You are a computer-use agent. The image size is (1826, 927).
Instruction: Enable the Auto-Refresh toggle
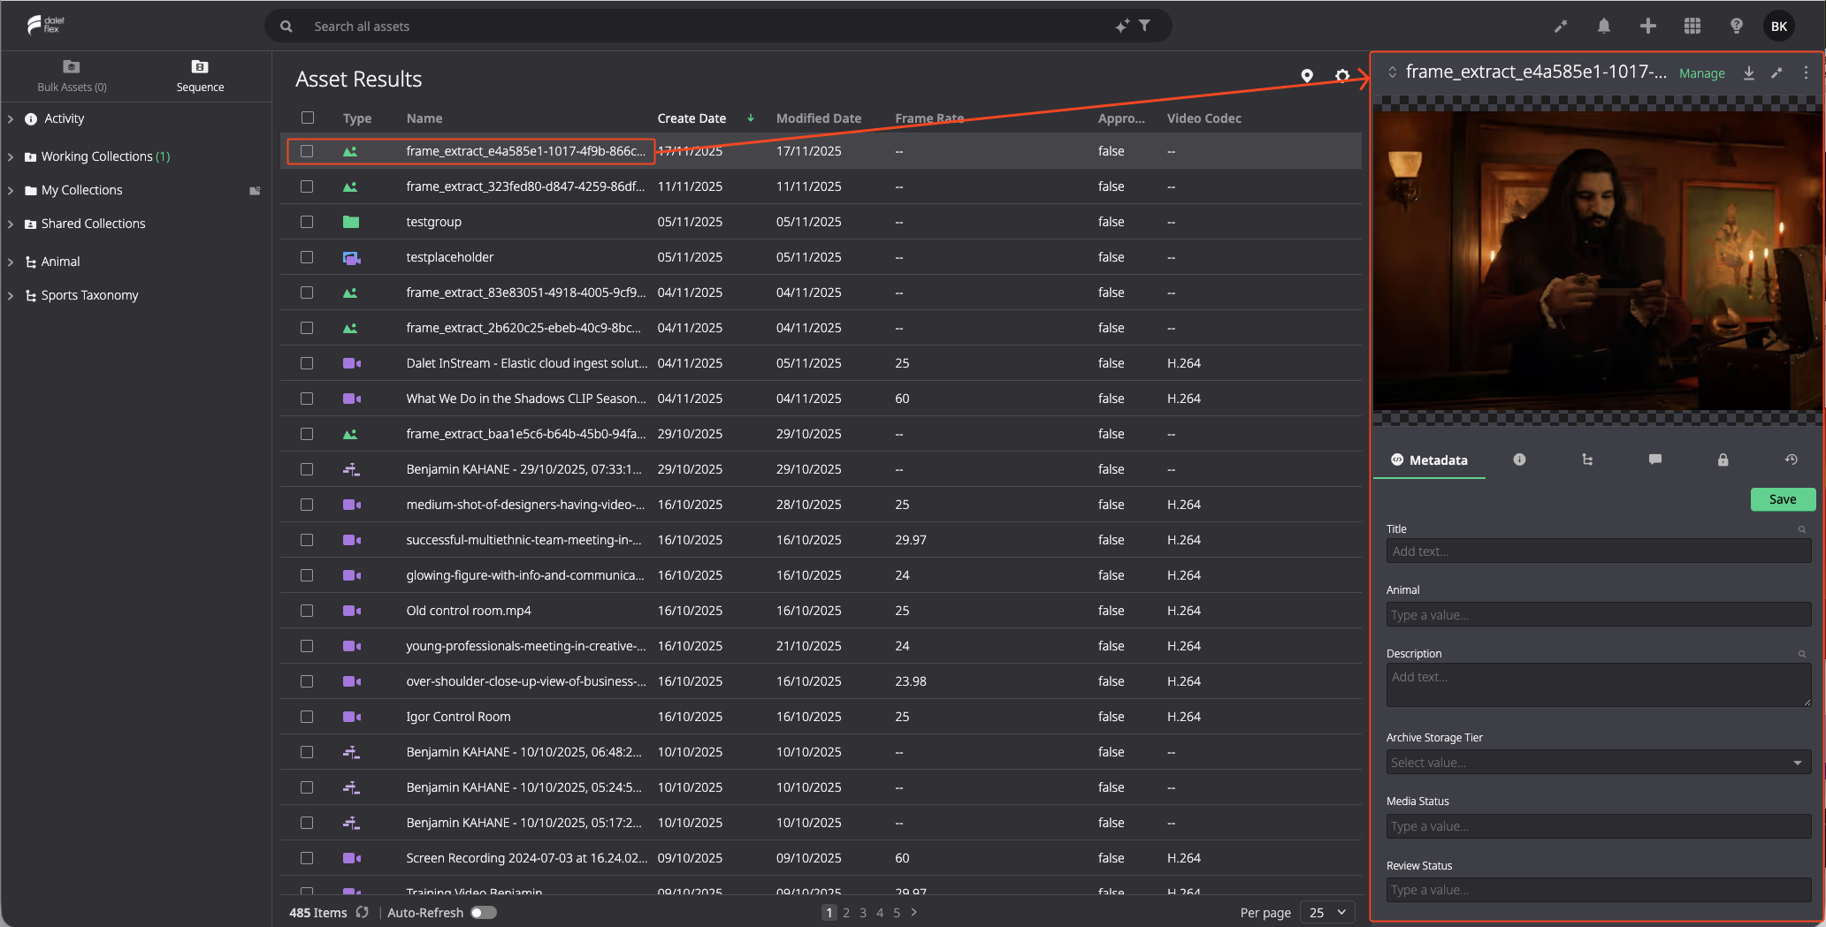tap(484, 912)
